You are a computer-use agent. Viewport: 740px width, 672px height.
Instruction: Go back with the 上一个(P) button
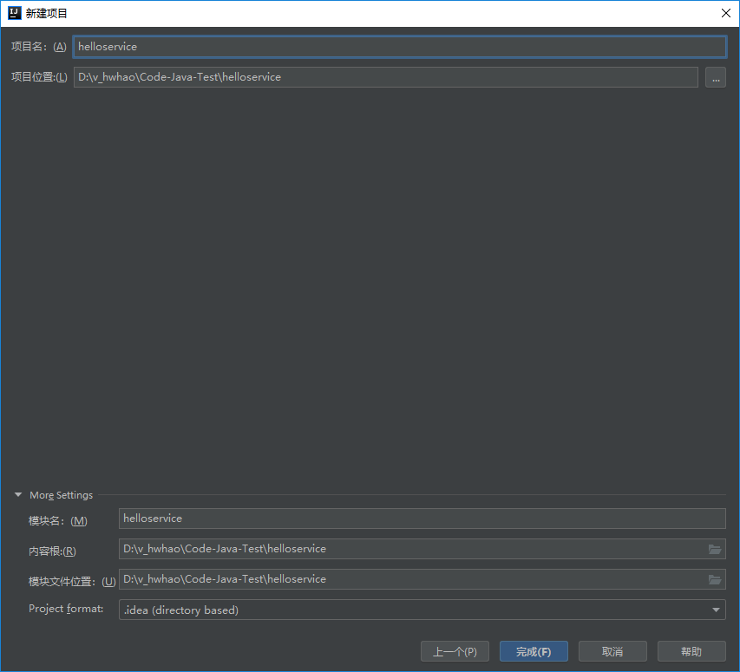pos(455,651)
